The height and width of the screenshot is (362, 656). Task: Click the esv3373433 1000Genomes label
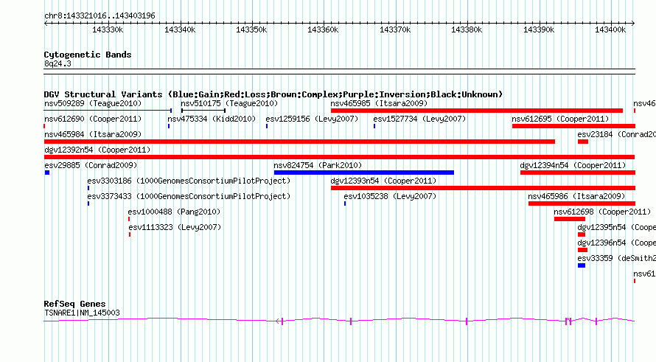189,196
